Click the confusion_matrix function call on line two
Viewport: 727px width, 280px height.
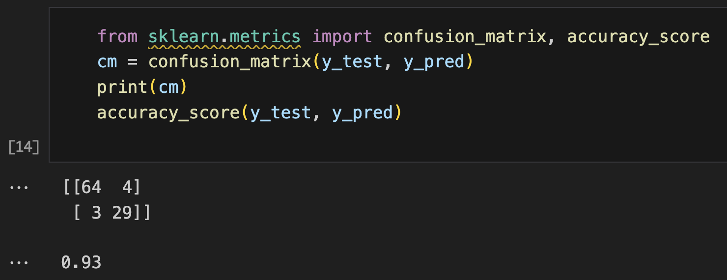point(230,62)
